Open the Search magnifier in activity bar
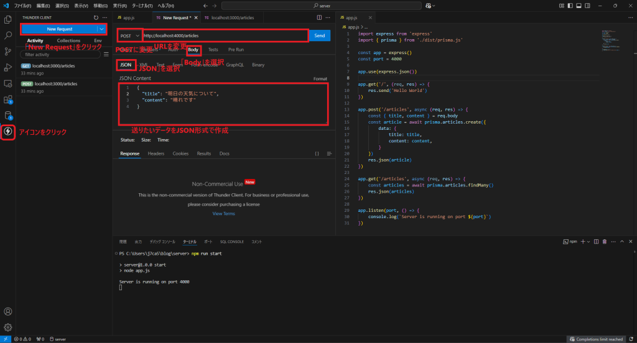This screenshot has height=343, width=637. [x=8, y=36]
